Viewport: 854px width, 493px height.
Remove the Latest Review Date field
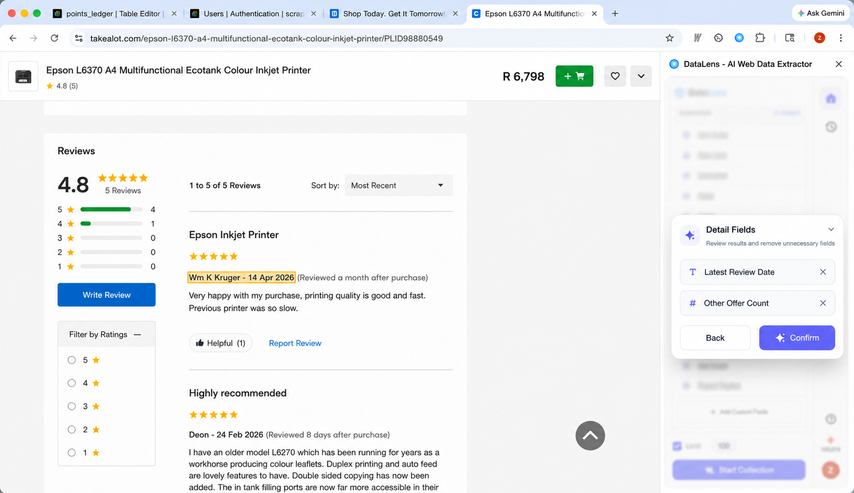(823, 272)
